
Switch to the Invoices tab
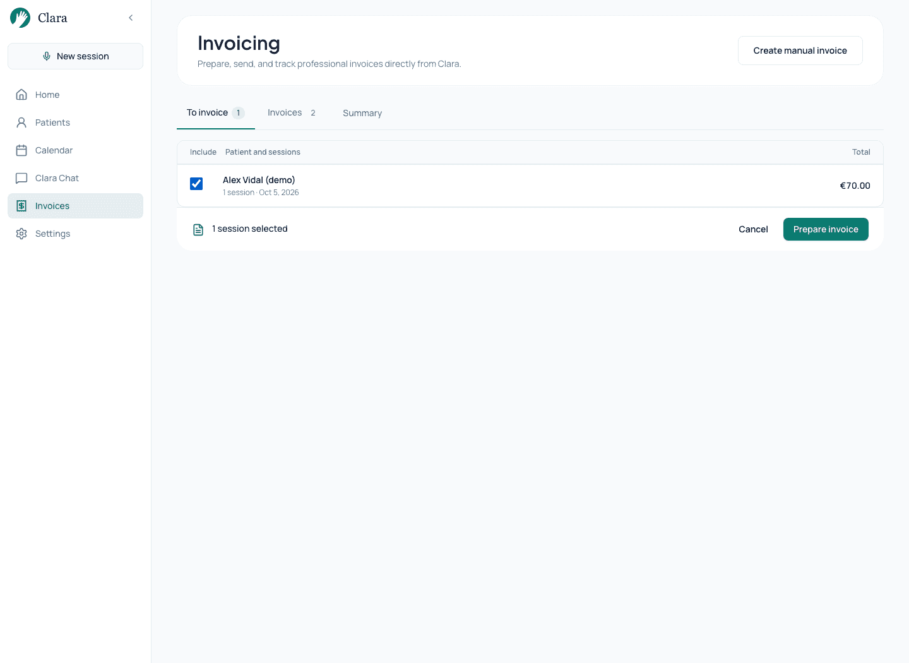292,113
